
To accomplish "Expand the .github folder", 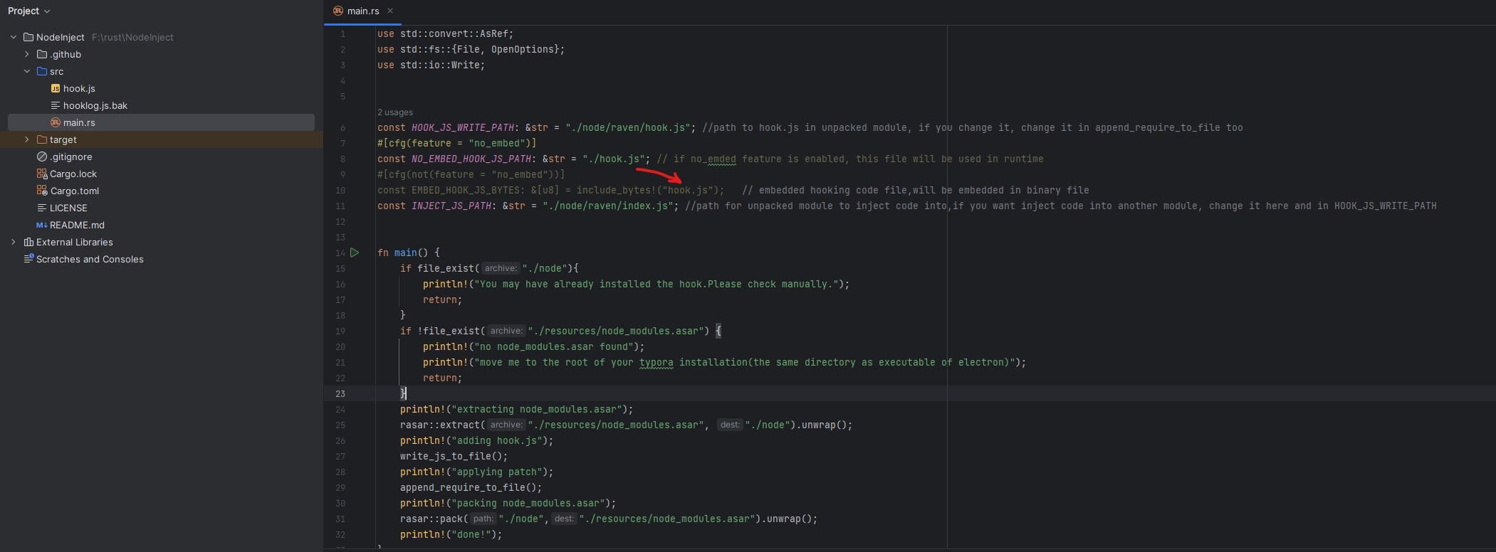I will coord(27,54).
